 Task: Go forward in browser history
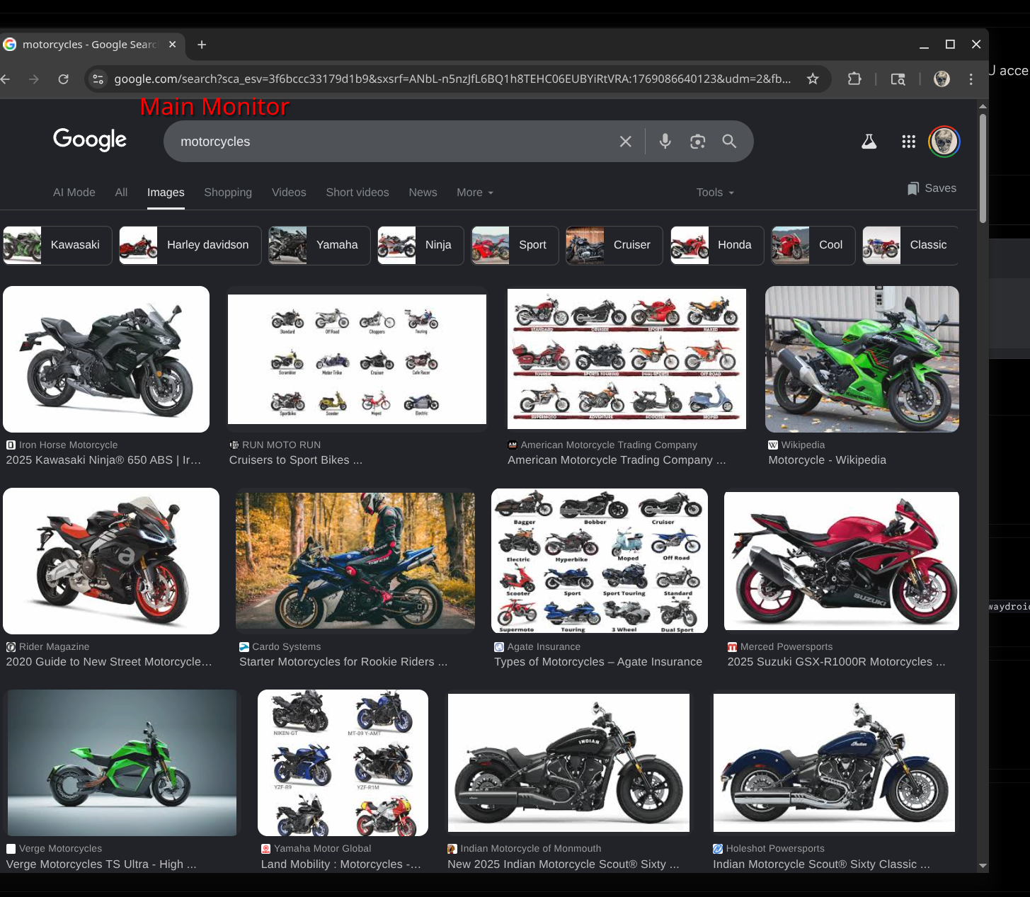pos(33,79)
